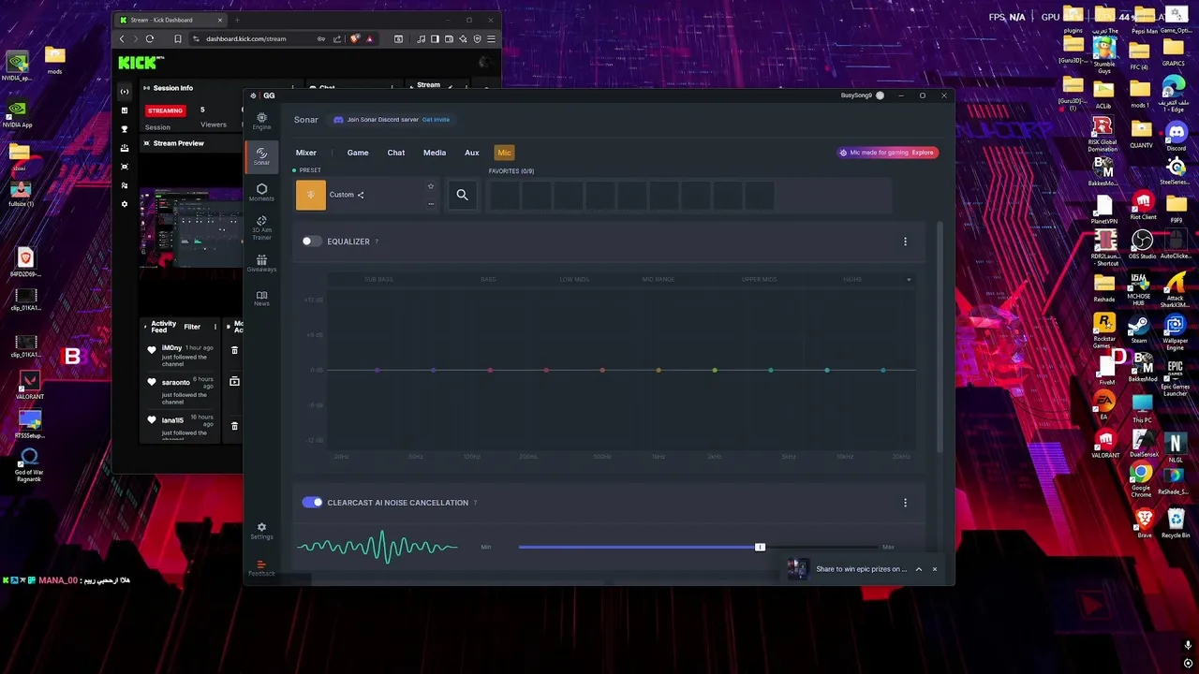Open the browser hamburger menu
Image resolution: width=1199 pixels, height=674 pixels.
[491, 38]
